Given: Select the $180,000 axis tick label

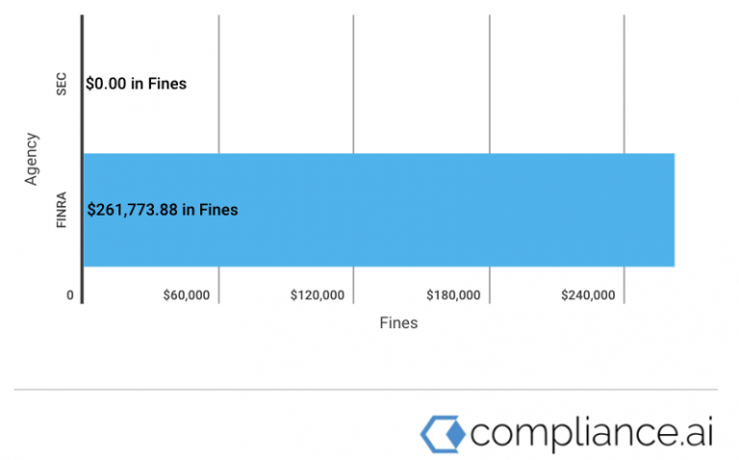Looking at the screenshot, I should point(453,295).
